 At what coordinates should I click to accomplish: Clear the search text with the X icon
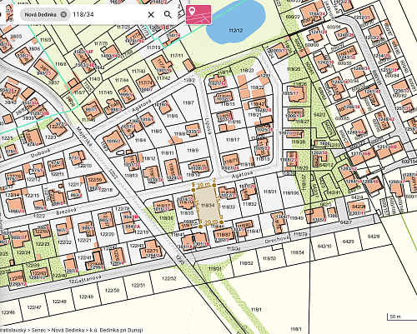[151, 14]
